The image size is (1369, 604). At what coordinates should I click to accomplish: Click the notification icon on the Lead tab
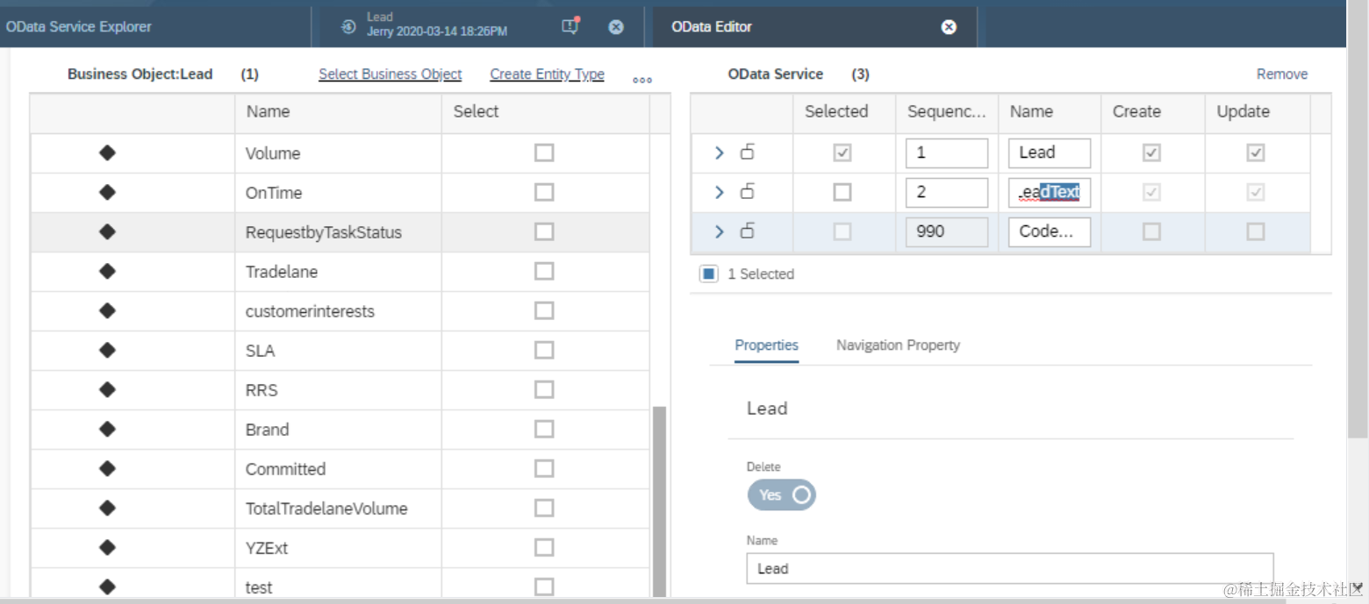tap(570, 26)
